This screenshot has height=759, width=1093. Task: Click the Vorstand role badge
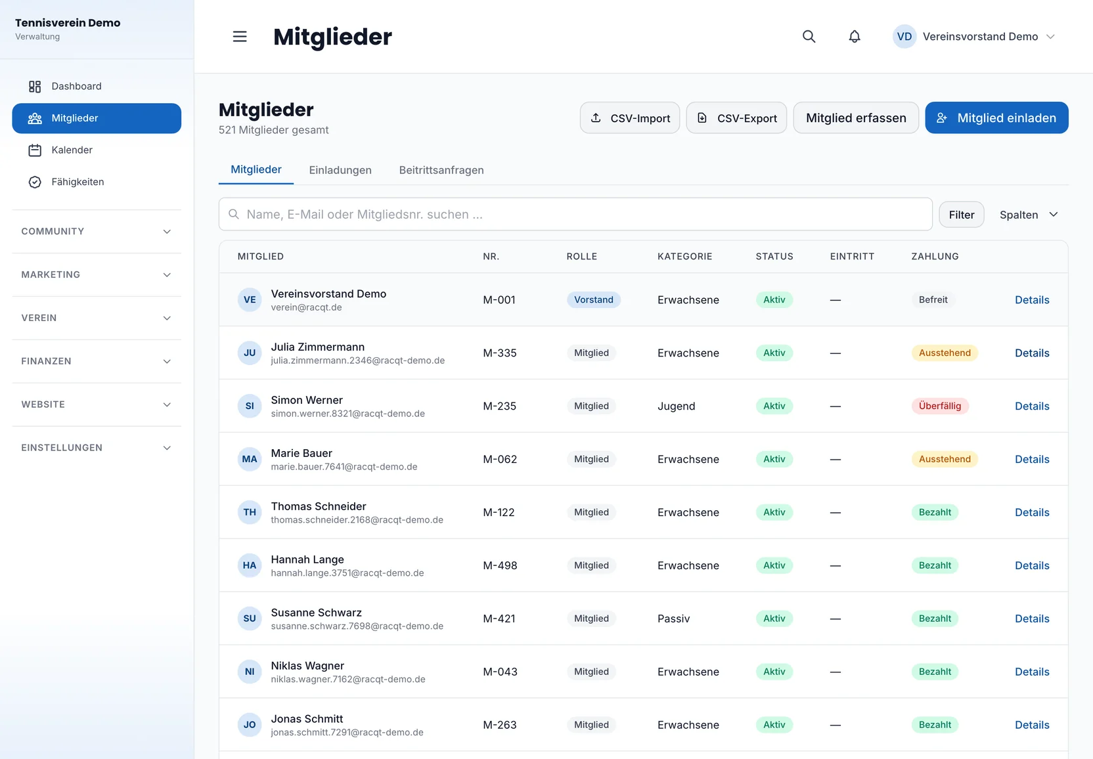594,299
